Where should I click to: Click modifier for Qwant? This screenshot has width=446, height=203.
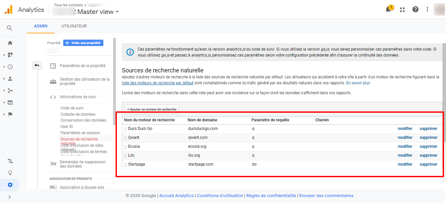405,138
